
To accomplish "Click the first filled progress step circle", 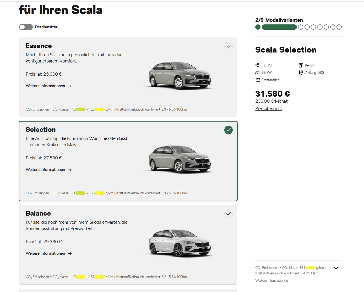I will [x=258, y=27].
